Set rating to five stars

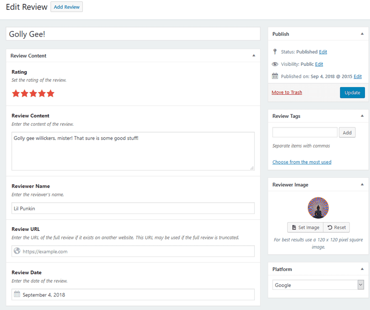[51, 93]
